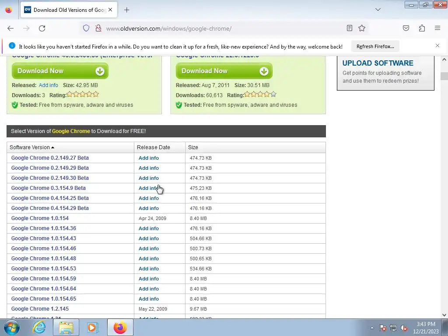This screenshot has height=336, width=448.
Task: Add info for Chrome 1.0.154.53 row
Action: 149,269
